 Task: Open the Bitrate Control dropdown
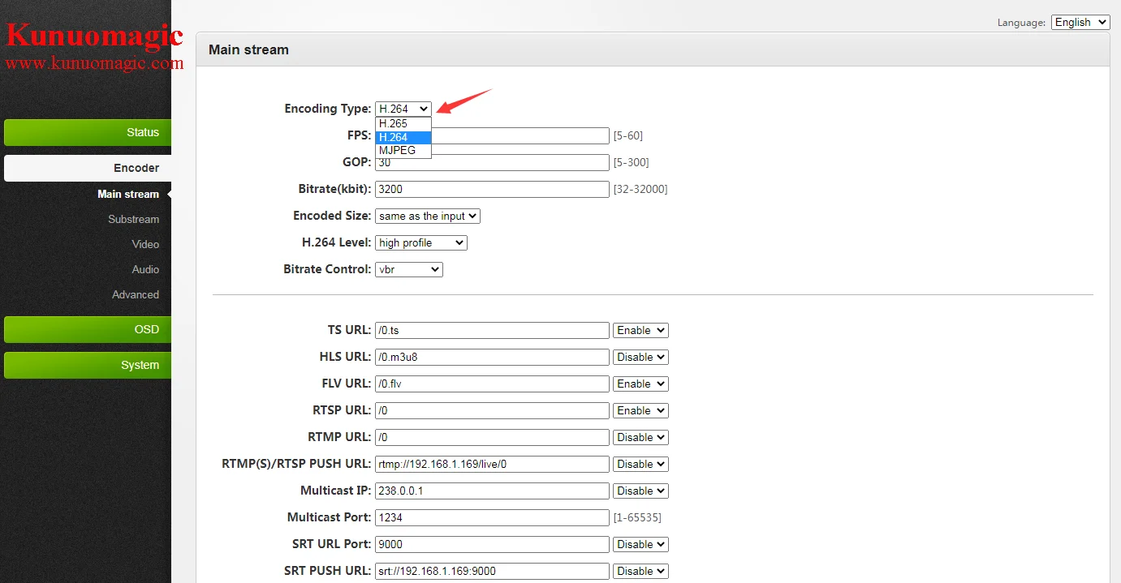pyautogui.click(x=409, y=269)
